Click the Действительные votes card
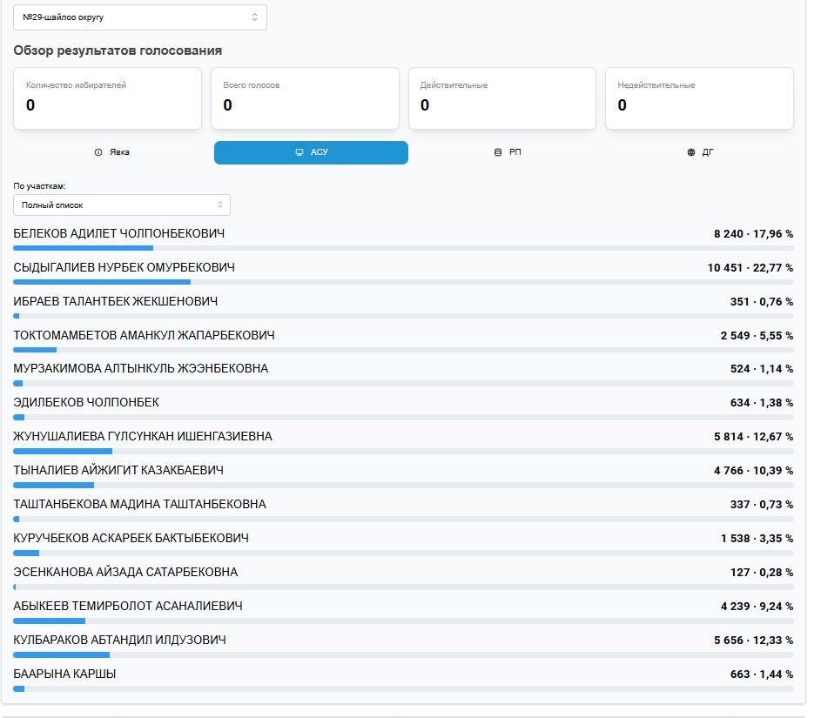The image size is (821, 718). tap(501, 98)
